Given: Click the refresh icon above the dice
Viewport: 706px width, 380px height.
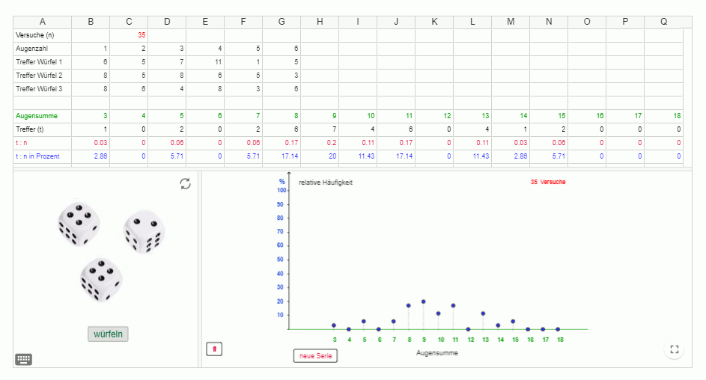Looking at the screenshot, I should point(185,183).
